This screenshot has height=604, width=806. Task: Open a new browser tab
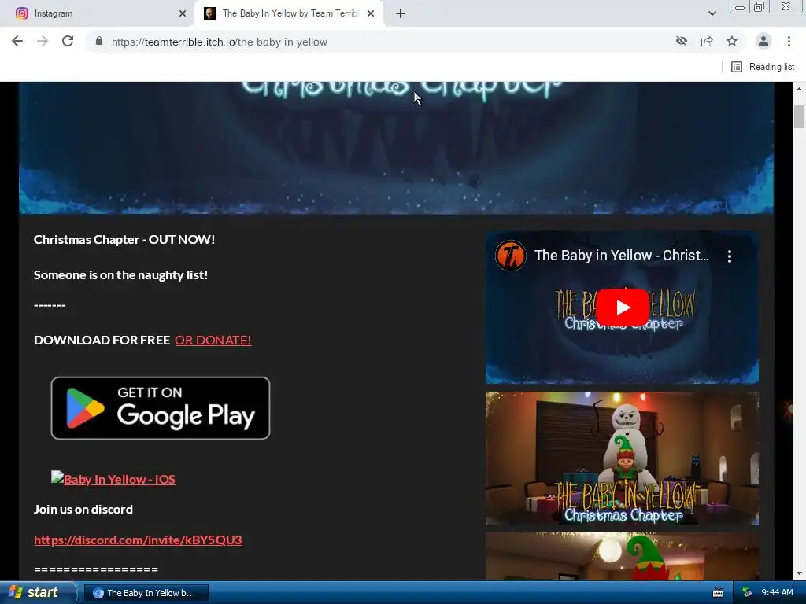(401, 13)
